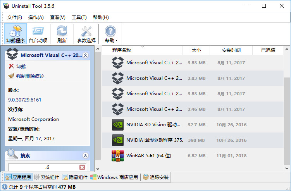291x191 pixels.
Task: Open the 帮助 toolbar dropdown arrow
Action: [116, 40]
